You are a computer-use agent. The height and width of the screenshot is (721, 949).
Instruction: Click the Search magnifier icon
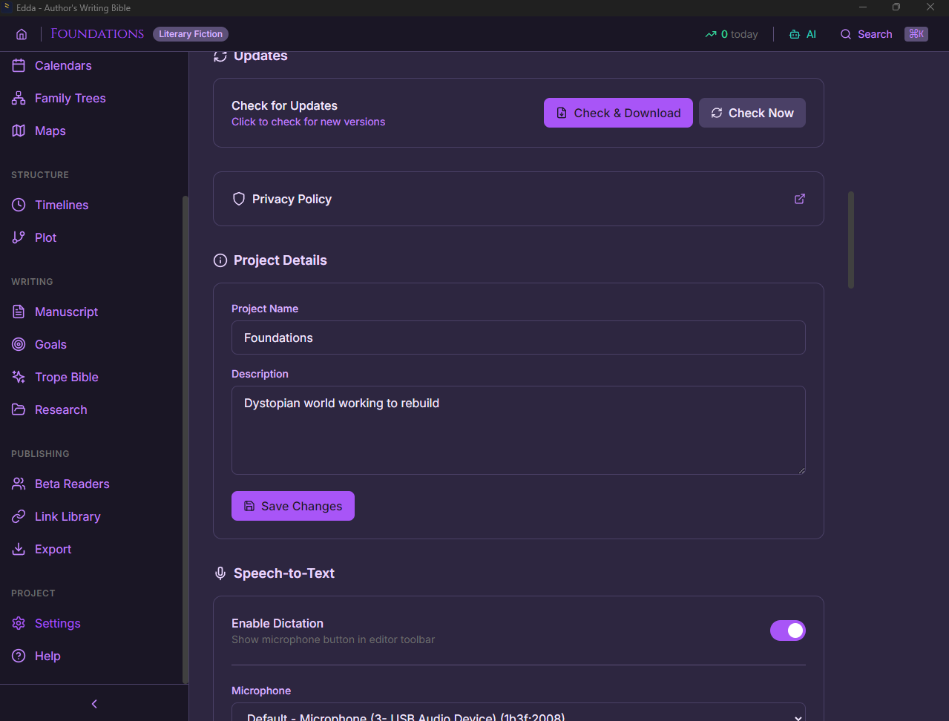(845, 34)
